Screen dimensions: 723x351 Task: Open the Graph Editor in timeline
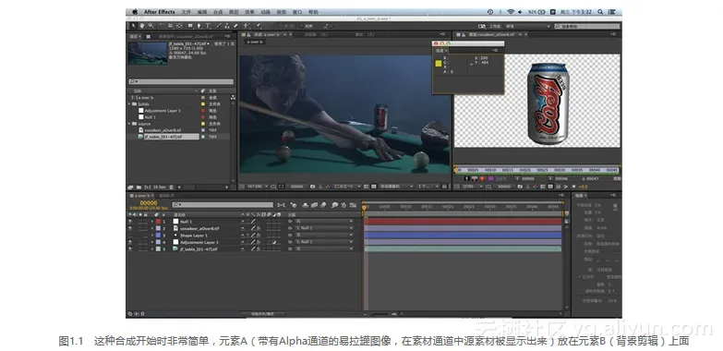point(353,205)
